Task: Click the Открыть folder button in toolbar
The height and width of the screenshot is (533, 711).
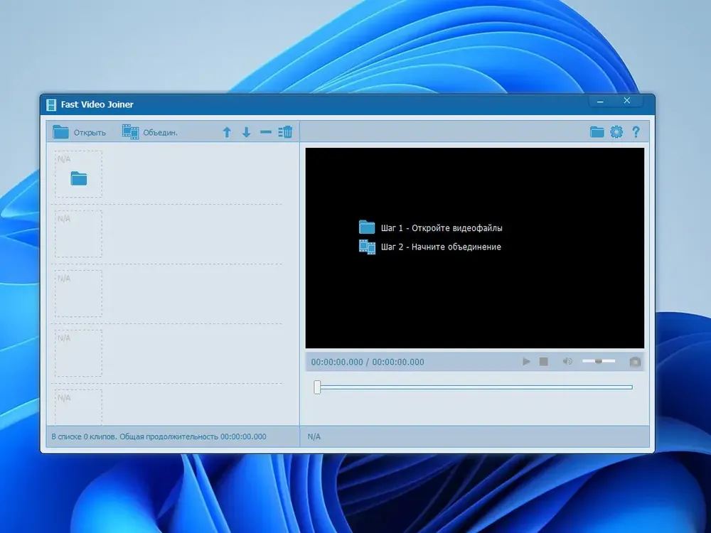Action: coord(80,132)
